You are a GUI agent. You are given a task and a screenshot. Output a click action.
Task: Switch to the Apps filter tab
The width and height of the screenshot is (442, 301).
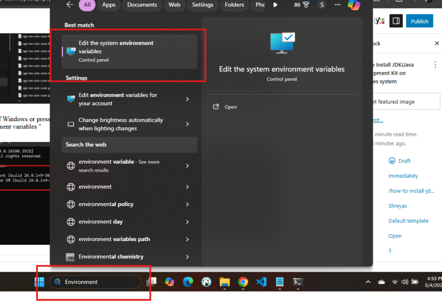coord(108,5)
